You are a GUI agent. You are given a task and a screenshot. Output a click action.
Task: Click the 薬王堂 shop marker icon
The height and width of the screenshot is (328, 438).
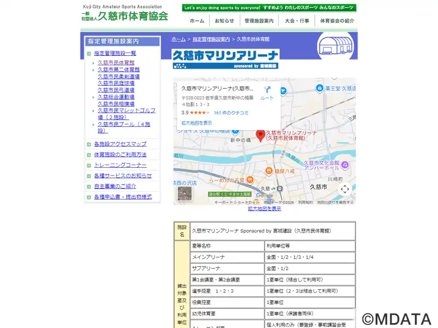click(319, 88)
